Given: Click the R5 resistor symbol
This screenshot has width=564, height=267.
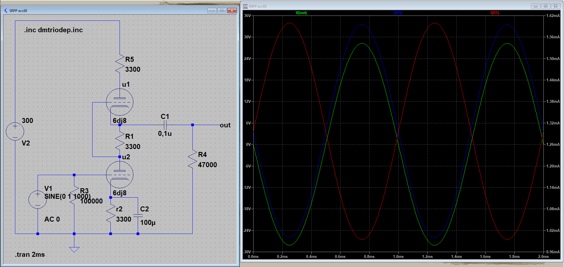Looking at the screenshot, I should (x=120, y=64).
